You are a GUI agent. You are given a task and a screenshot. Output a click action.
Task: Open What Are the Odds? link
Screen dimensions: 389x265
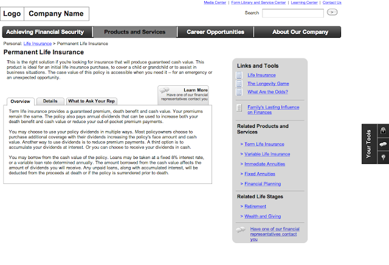click(x=267, y=92)
